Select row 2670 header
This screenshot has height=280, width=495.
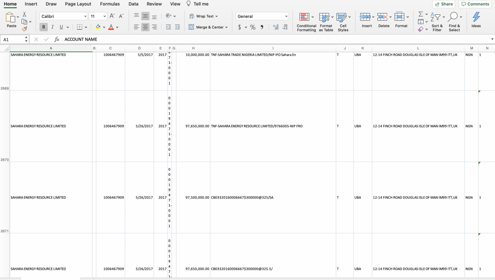[x=5, y=126]
